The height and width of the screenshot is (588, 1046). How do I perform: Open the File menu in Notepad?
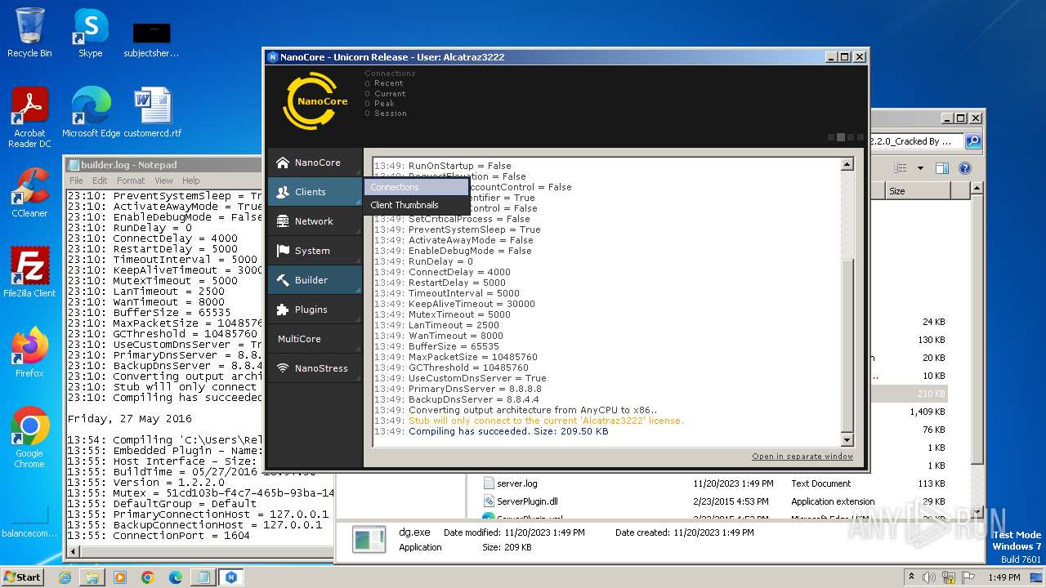click(76, 180)
